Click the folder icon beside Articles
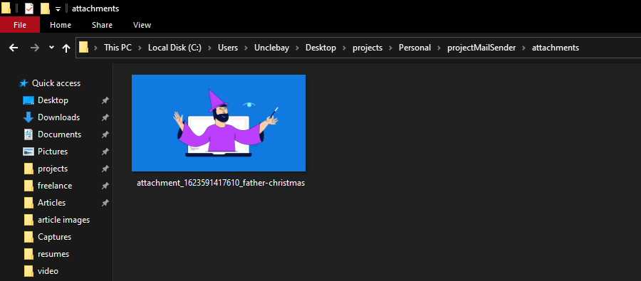The image size is (641, 281). click(28, 203)
